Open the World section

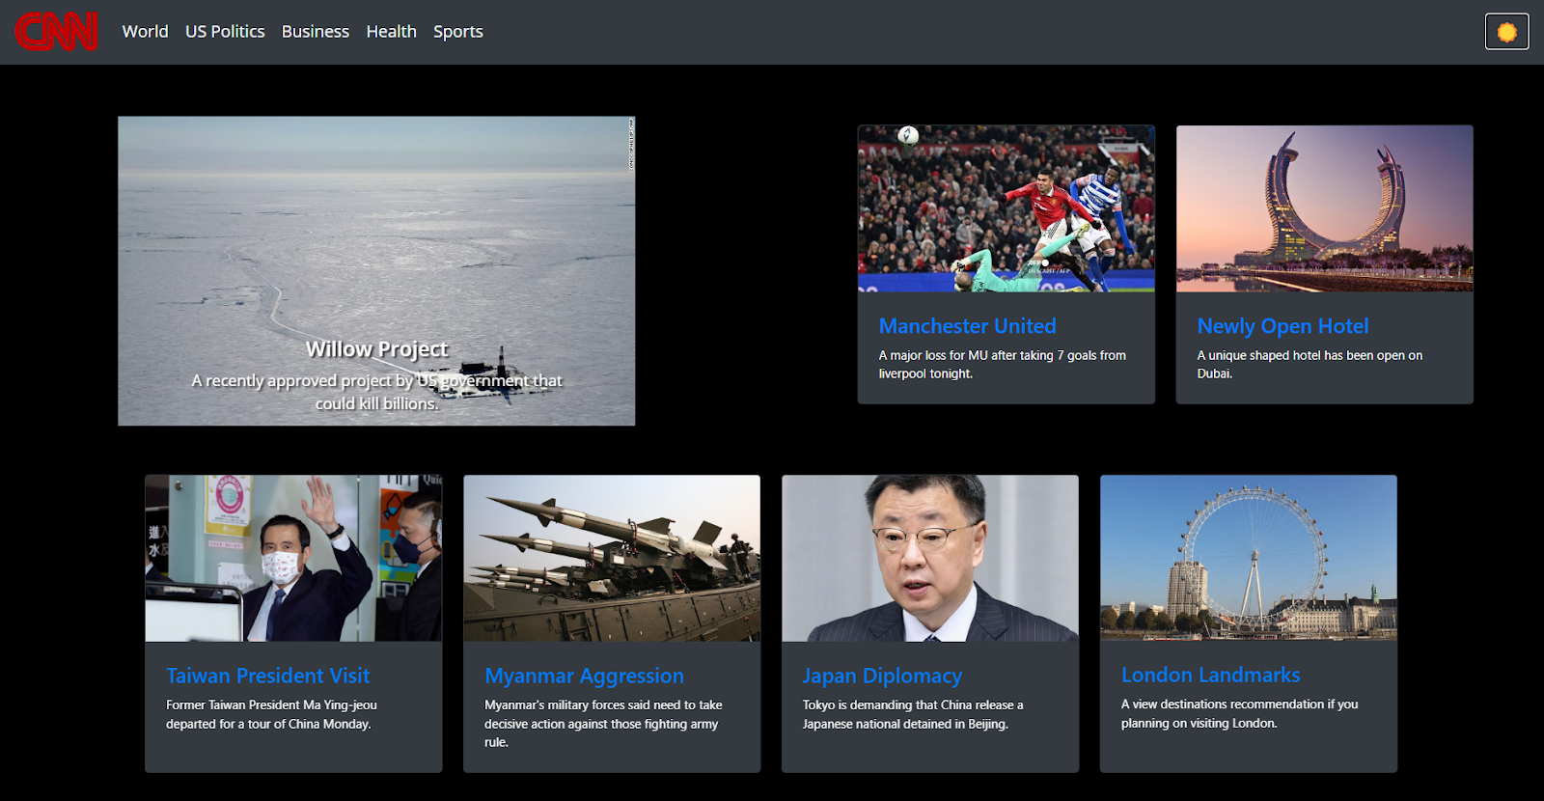[145, 32]
